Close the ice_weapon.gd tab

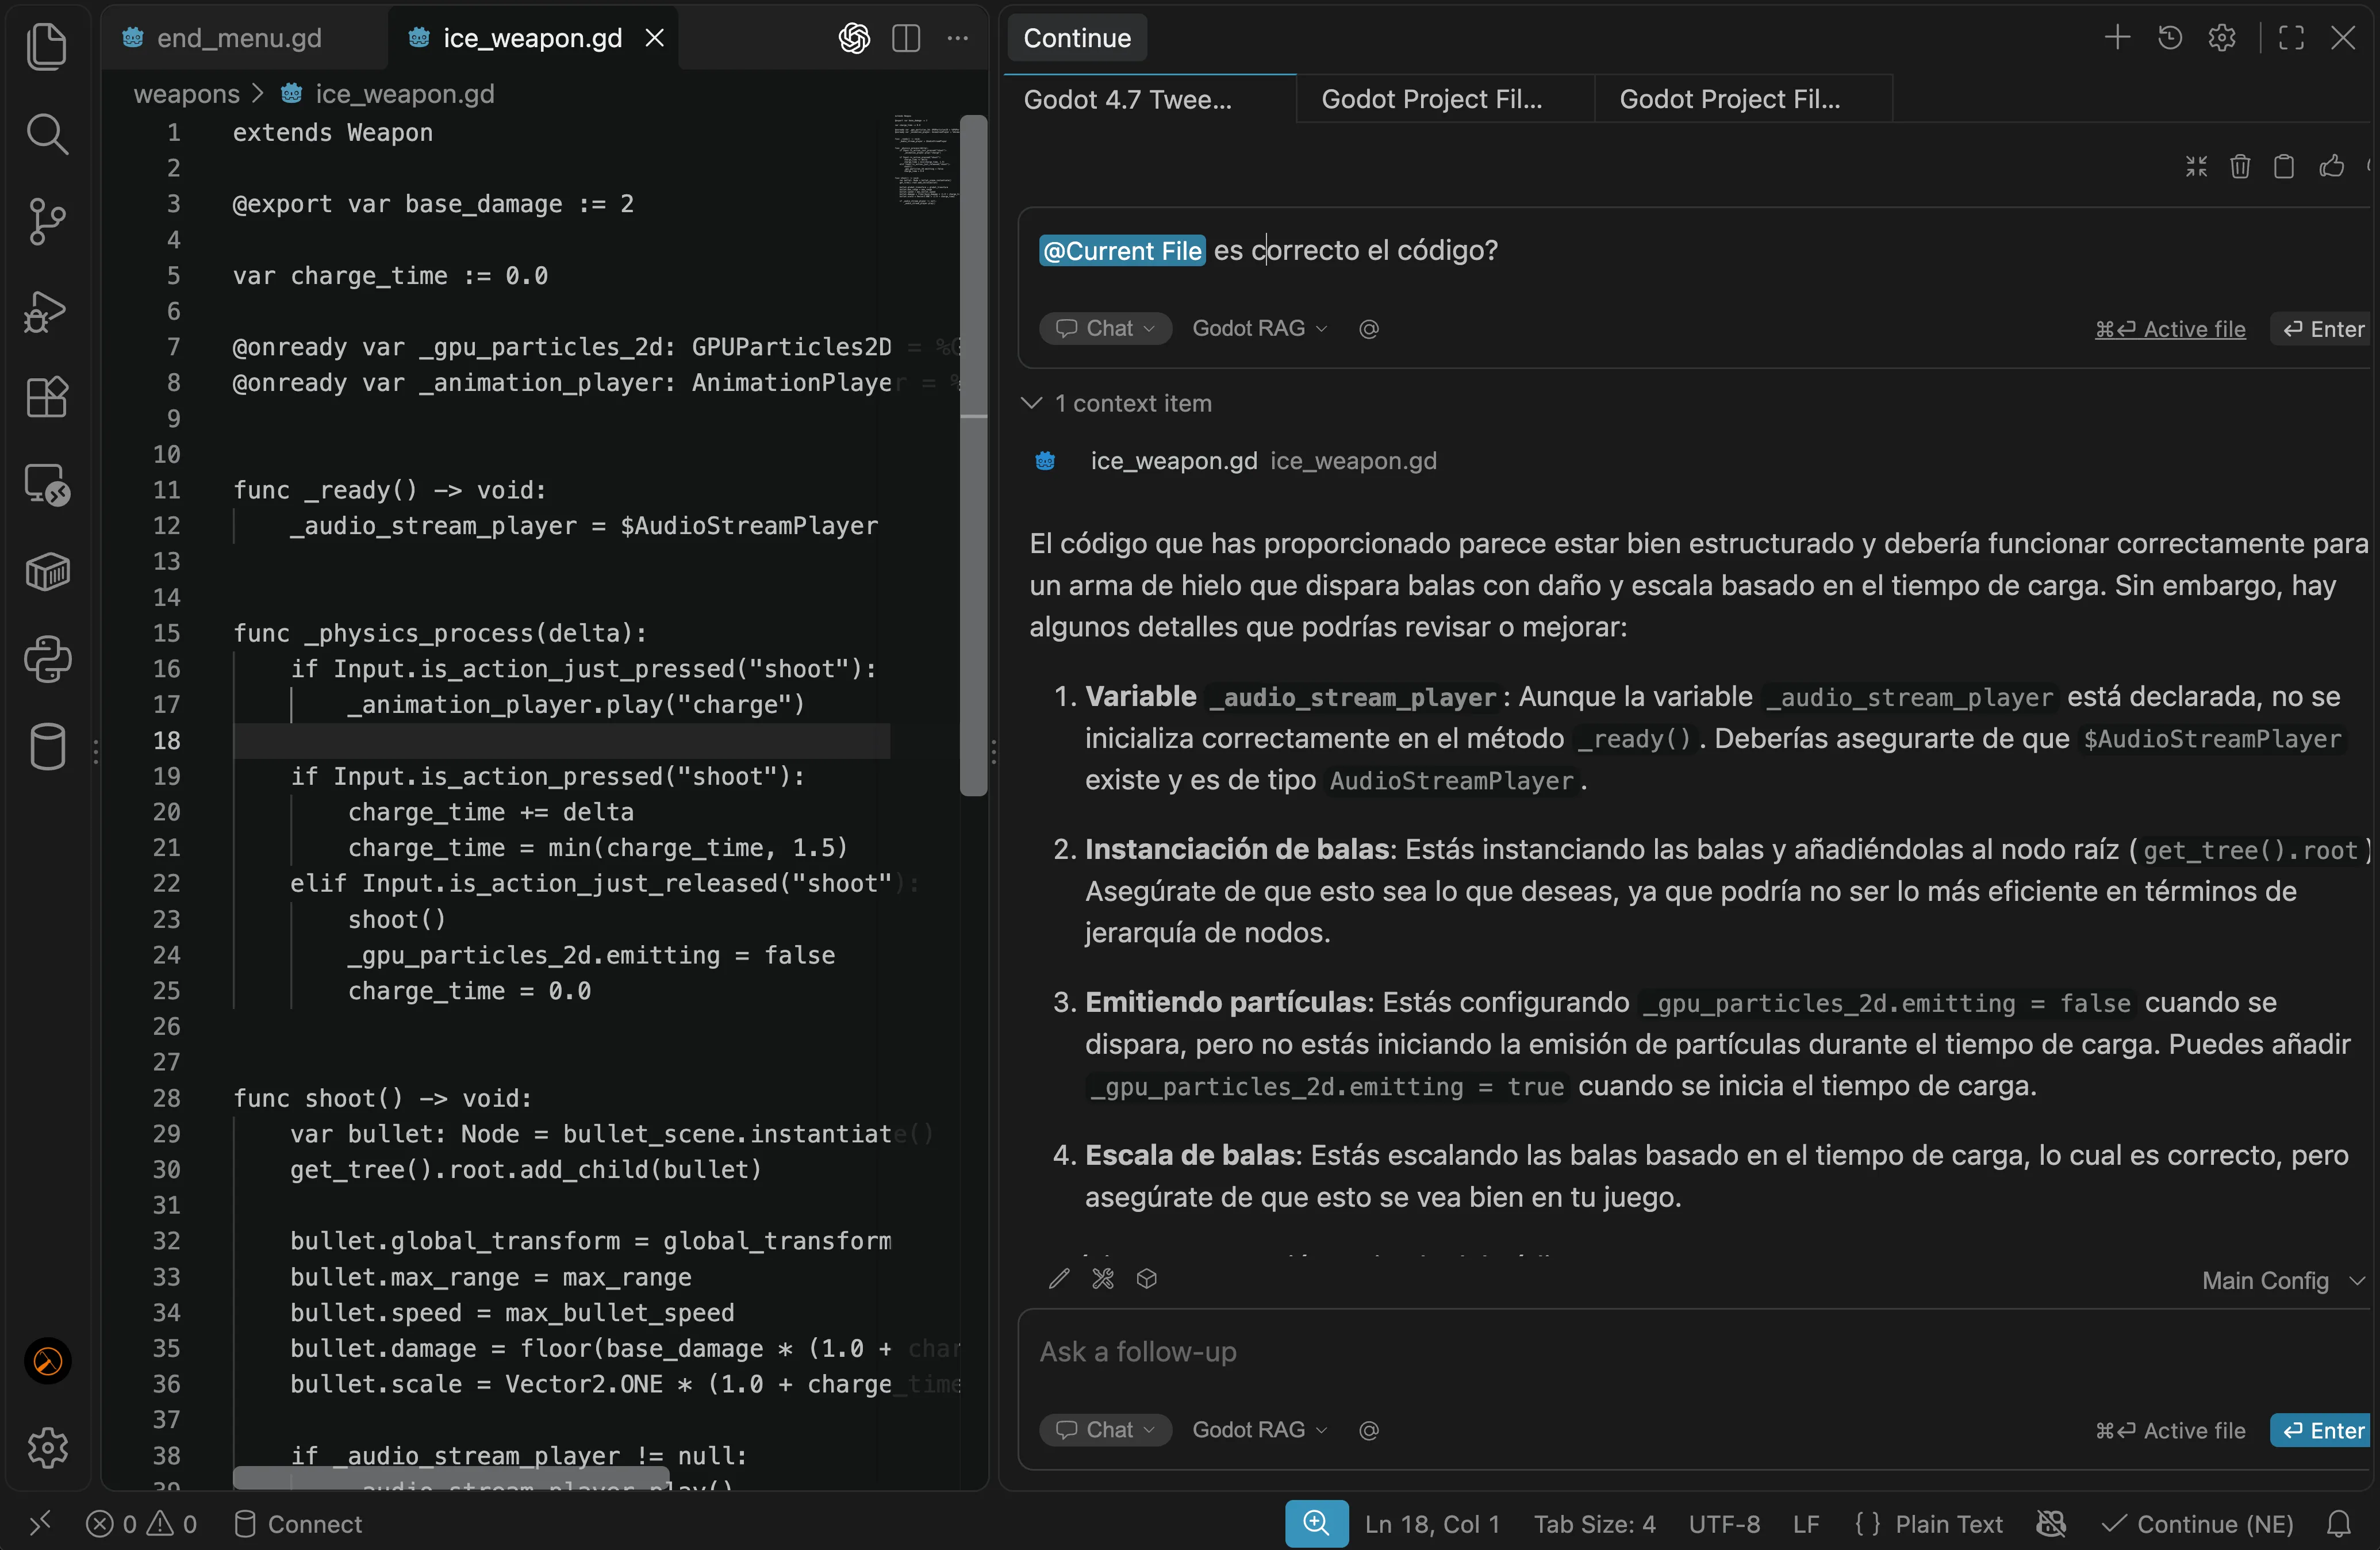[655, 38]
